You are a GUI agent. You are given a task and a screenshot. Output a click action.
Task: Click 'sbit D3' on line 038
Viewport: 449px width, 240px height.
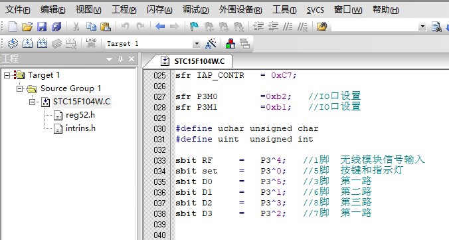coord(194,213)
